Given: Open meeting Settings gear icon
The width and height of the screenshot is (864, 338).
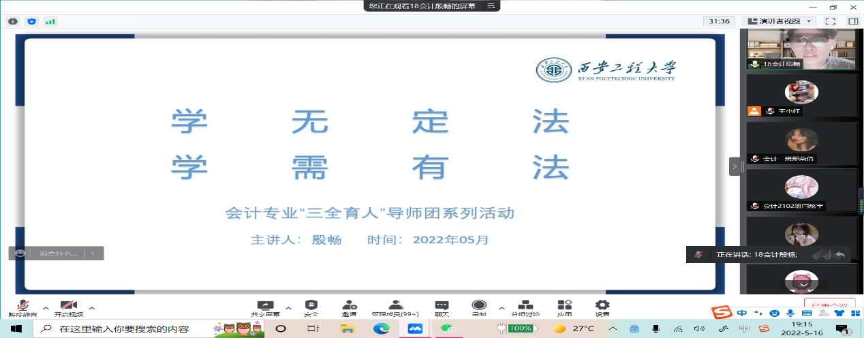Looking at the screenshot, I should [x=602, y=307].
